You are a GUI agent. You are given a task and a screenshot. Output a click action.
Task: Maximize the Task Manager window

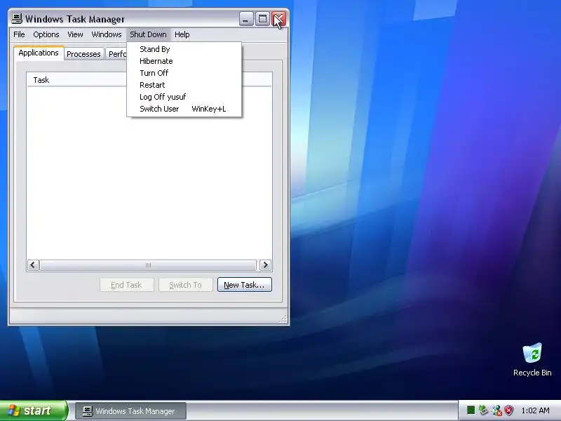pyautogui.click(x=262, y=19)
